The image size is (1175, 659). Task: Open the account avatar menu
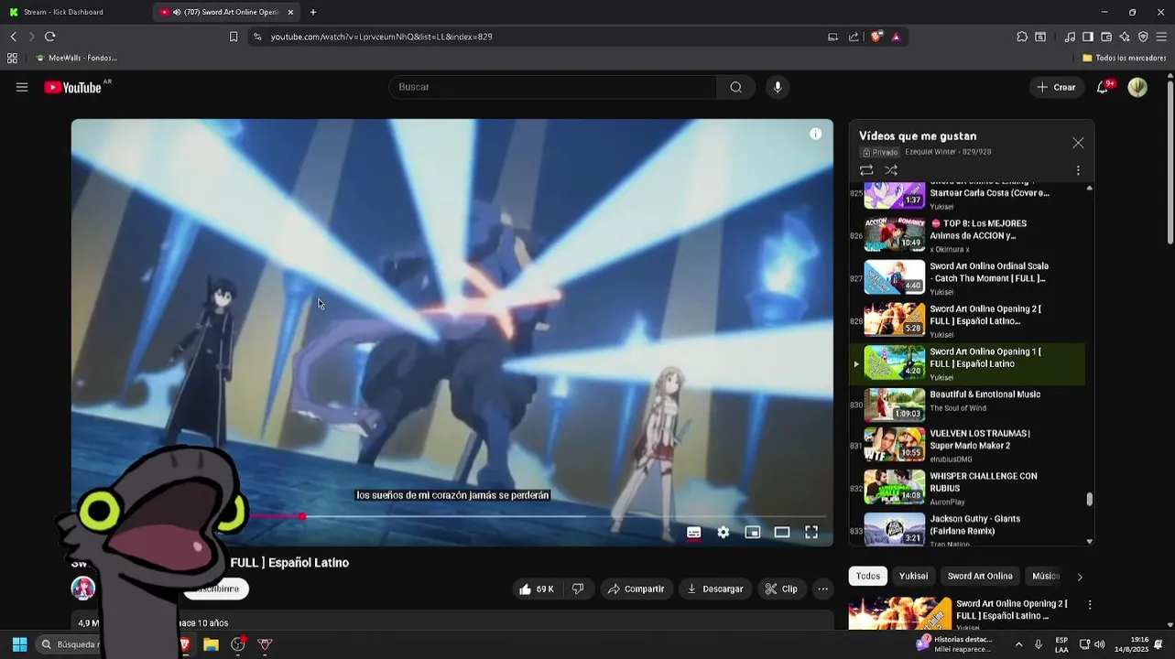(1137, 87)
